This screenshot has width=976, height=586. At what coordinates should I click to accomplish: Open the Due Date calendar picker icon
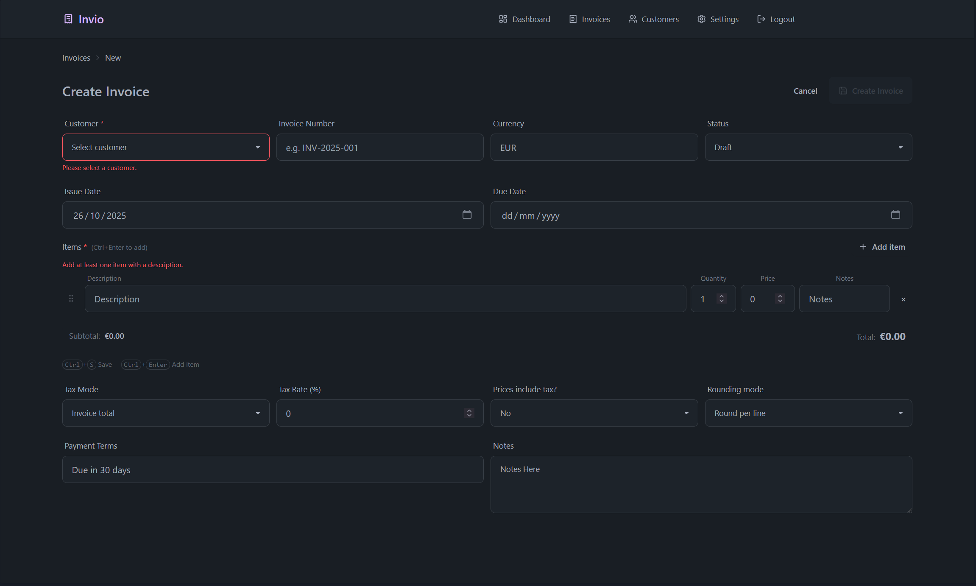(896, 215)
